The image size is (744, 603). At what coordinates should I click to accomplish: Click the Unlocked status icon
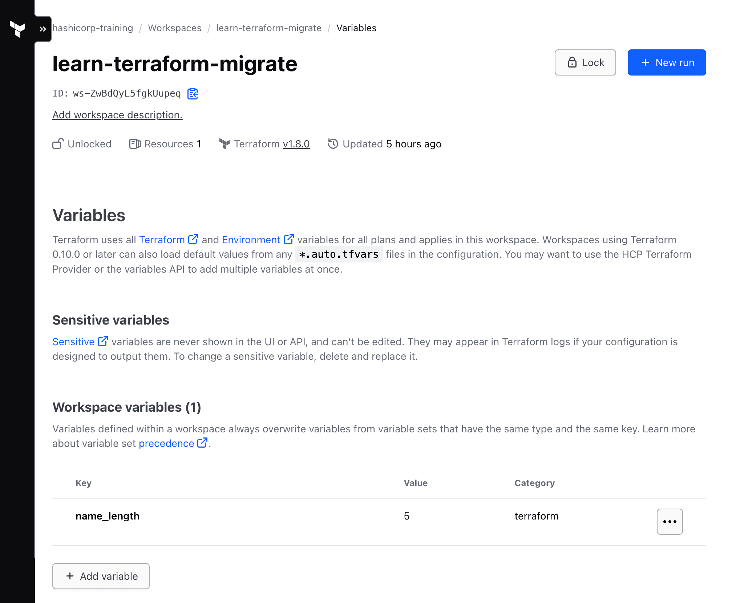point(58,143)
